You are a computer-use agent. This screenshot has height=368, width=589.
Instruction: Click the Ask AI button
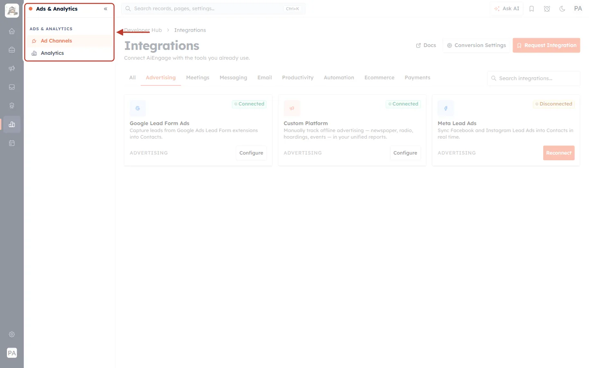506,9
